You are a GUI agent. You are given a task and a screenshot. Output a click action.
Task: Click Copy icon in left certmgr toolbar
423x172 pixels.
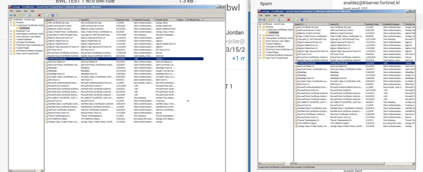coord(34,16)
